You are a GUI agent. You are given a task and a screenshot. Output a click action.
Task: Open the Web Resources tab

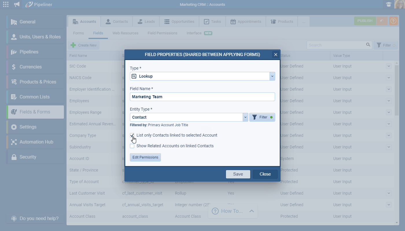125,33
